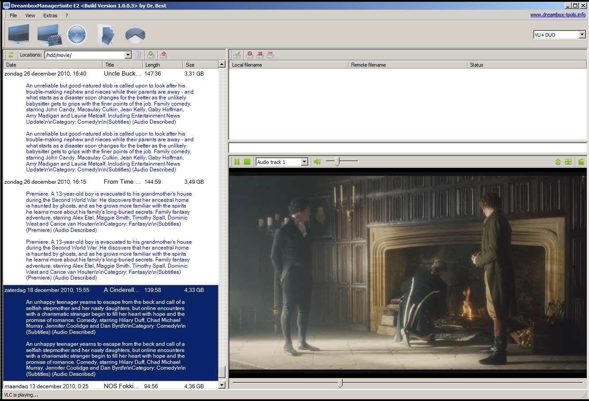Expand the Locations /hdd/movie/ combo box

pos(128,55)
